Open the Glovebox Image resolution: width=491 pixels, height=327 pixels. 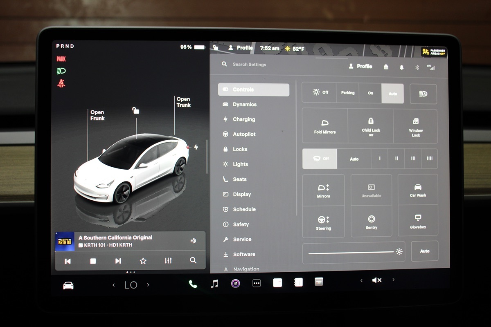pyautogui.click(x=418, y=221)
